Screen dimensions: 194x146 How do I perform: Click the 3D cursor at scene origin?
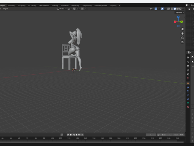[74, 70]
